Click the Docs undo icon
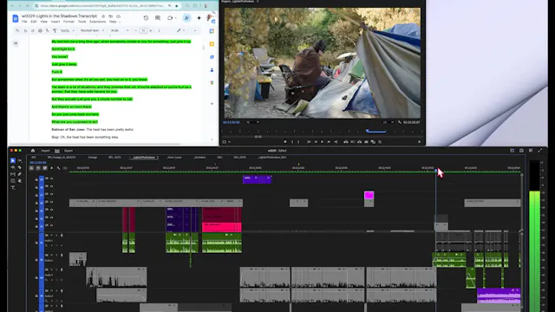The width and height of the screenshot is (555, 312). point(25,31)
